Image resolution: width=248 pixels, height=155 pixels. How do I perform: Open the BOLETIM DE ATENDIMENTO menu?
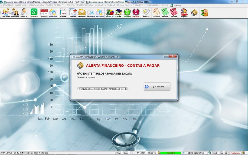(x=80, y=5)
